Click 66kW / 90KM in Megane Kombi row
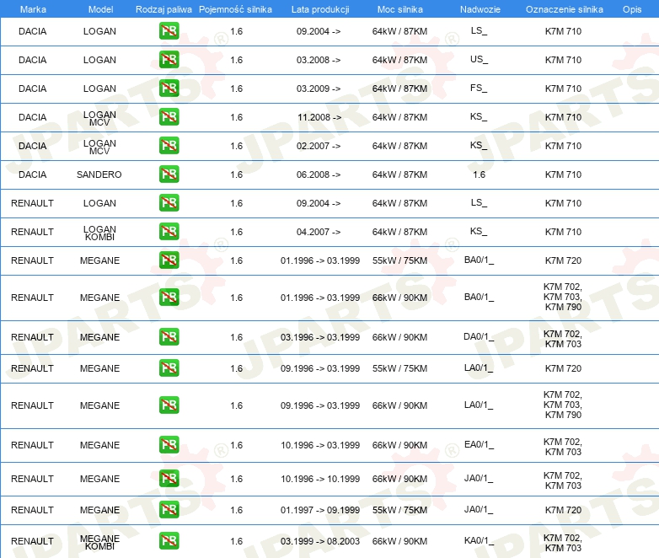659x558 pixels. (399, 541)
